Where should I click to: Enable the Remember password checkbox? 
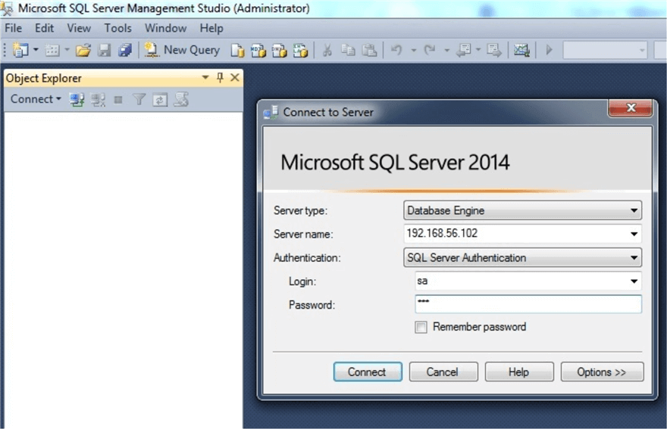click(421, 327)
